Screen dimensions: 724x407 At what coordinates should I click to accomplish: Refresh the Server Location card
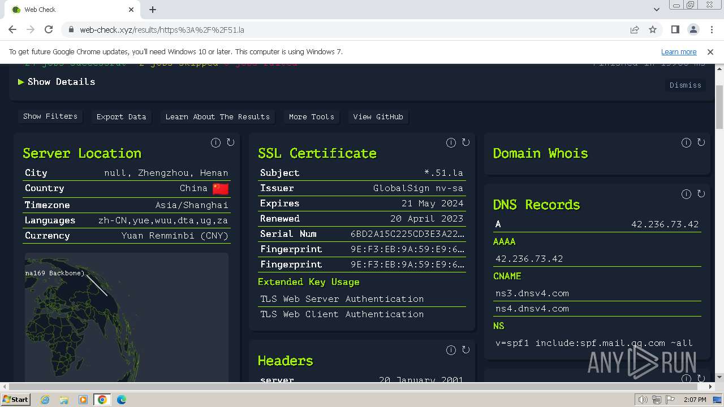point(230,142)
